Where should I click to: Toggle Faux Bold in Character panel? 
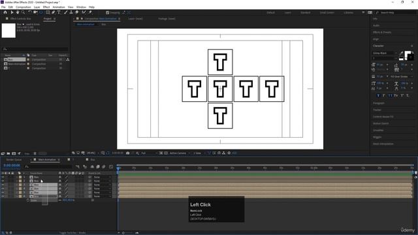click(x=378, y=95)
